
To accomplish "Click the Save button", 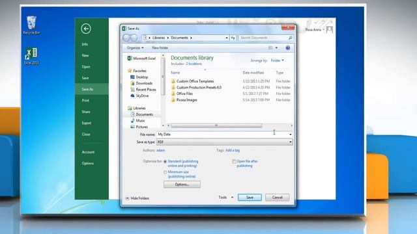I will 250,198.
